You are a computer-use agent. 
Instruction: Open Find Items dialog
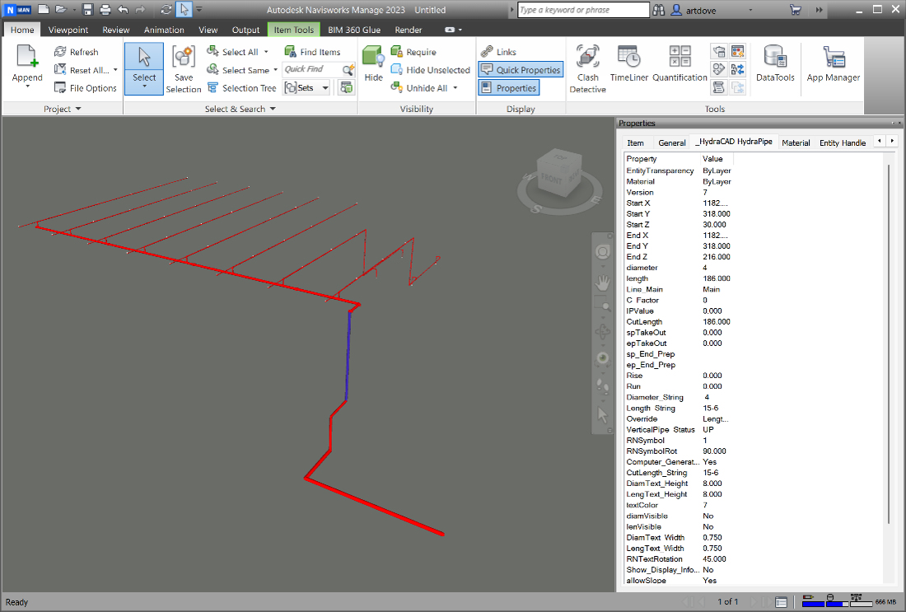(x=313, y=51)
